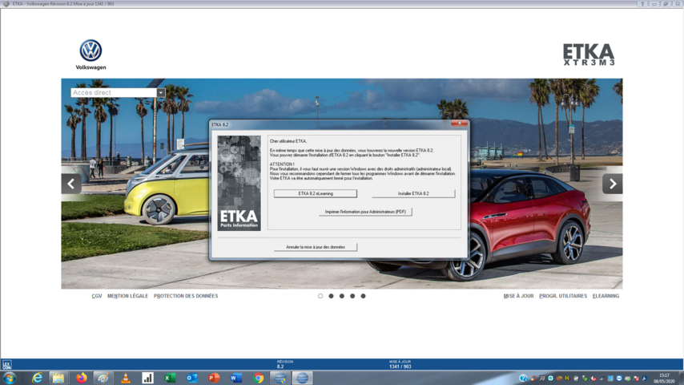Launch Outlook from the taskbar
This screenshot has width=684, height=385.
coord(192,378)
